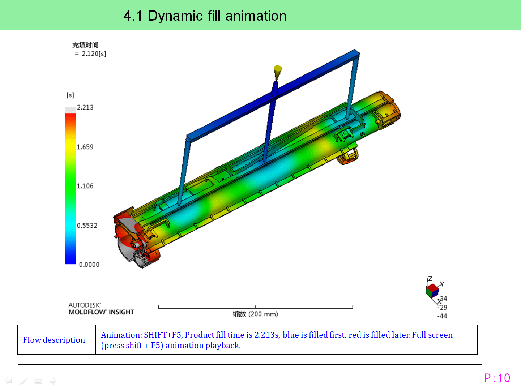521x390 pixels.
Task: Select the '4.1 Dynamic fill animation' title
Action: click(x=205, y=16)
